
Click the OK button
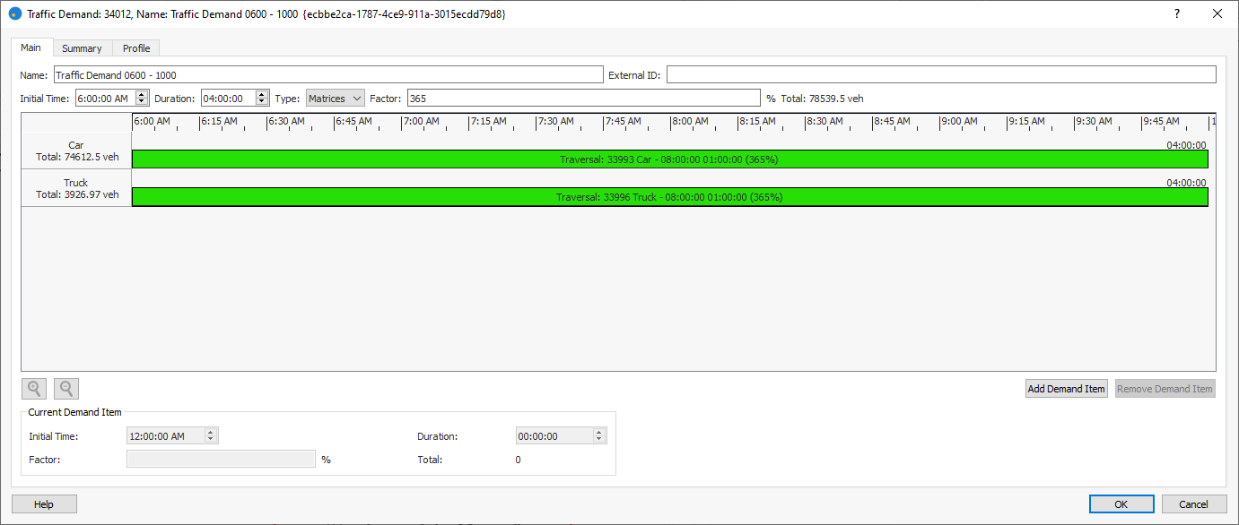[x=1121, y=504]
